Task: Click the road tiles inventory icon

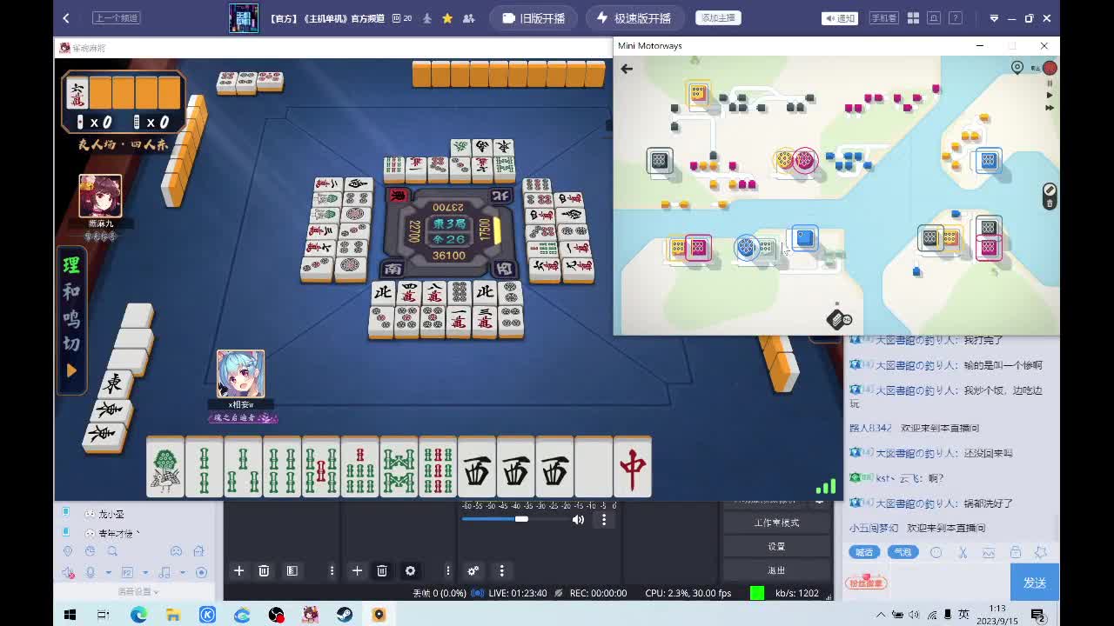Action: (x=838, y=319)
